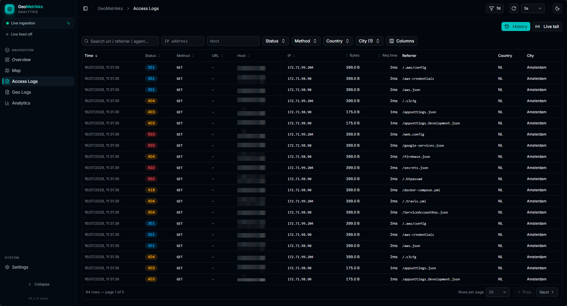
Task: Open Map in the sidebar
Action: click(x=38, y=70)
